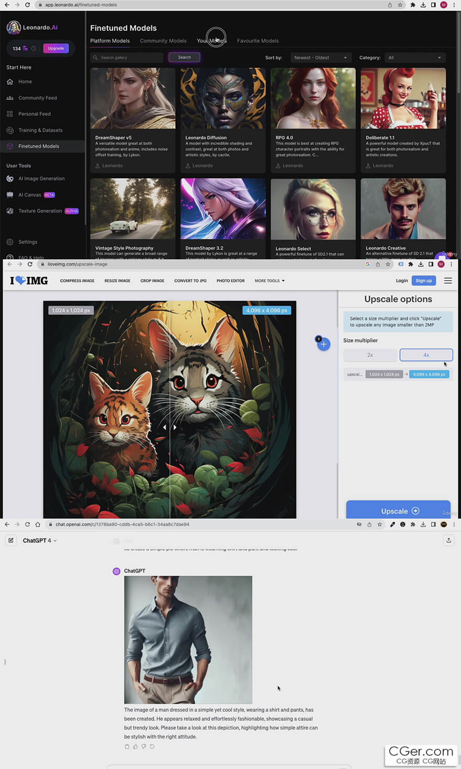Screen dimensions: 461x769
Task: Launch AI Canvas beta tool
Action: pos(30,195)
